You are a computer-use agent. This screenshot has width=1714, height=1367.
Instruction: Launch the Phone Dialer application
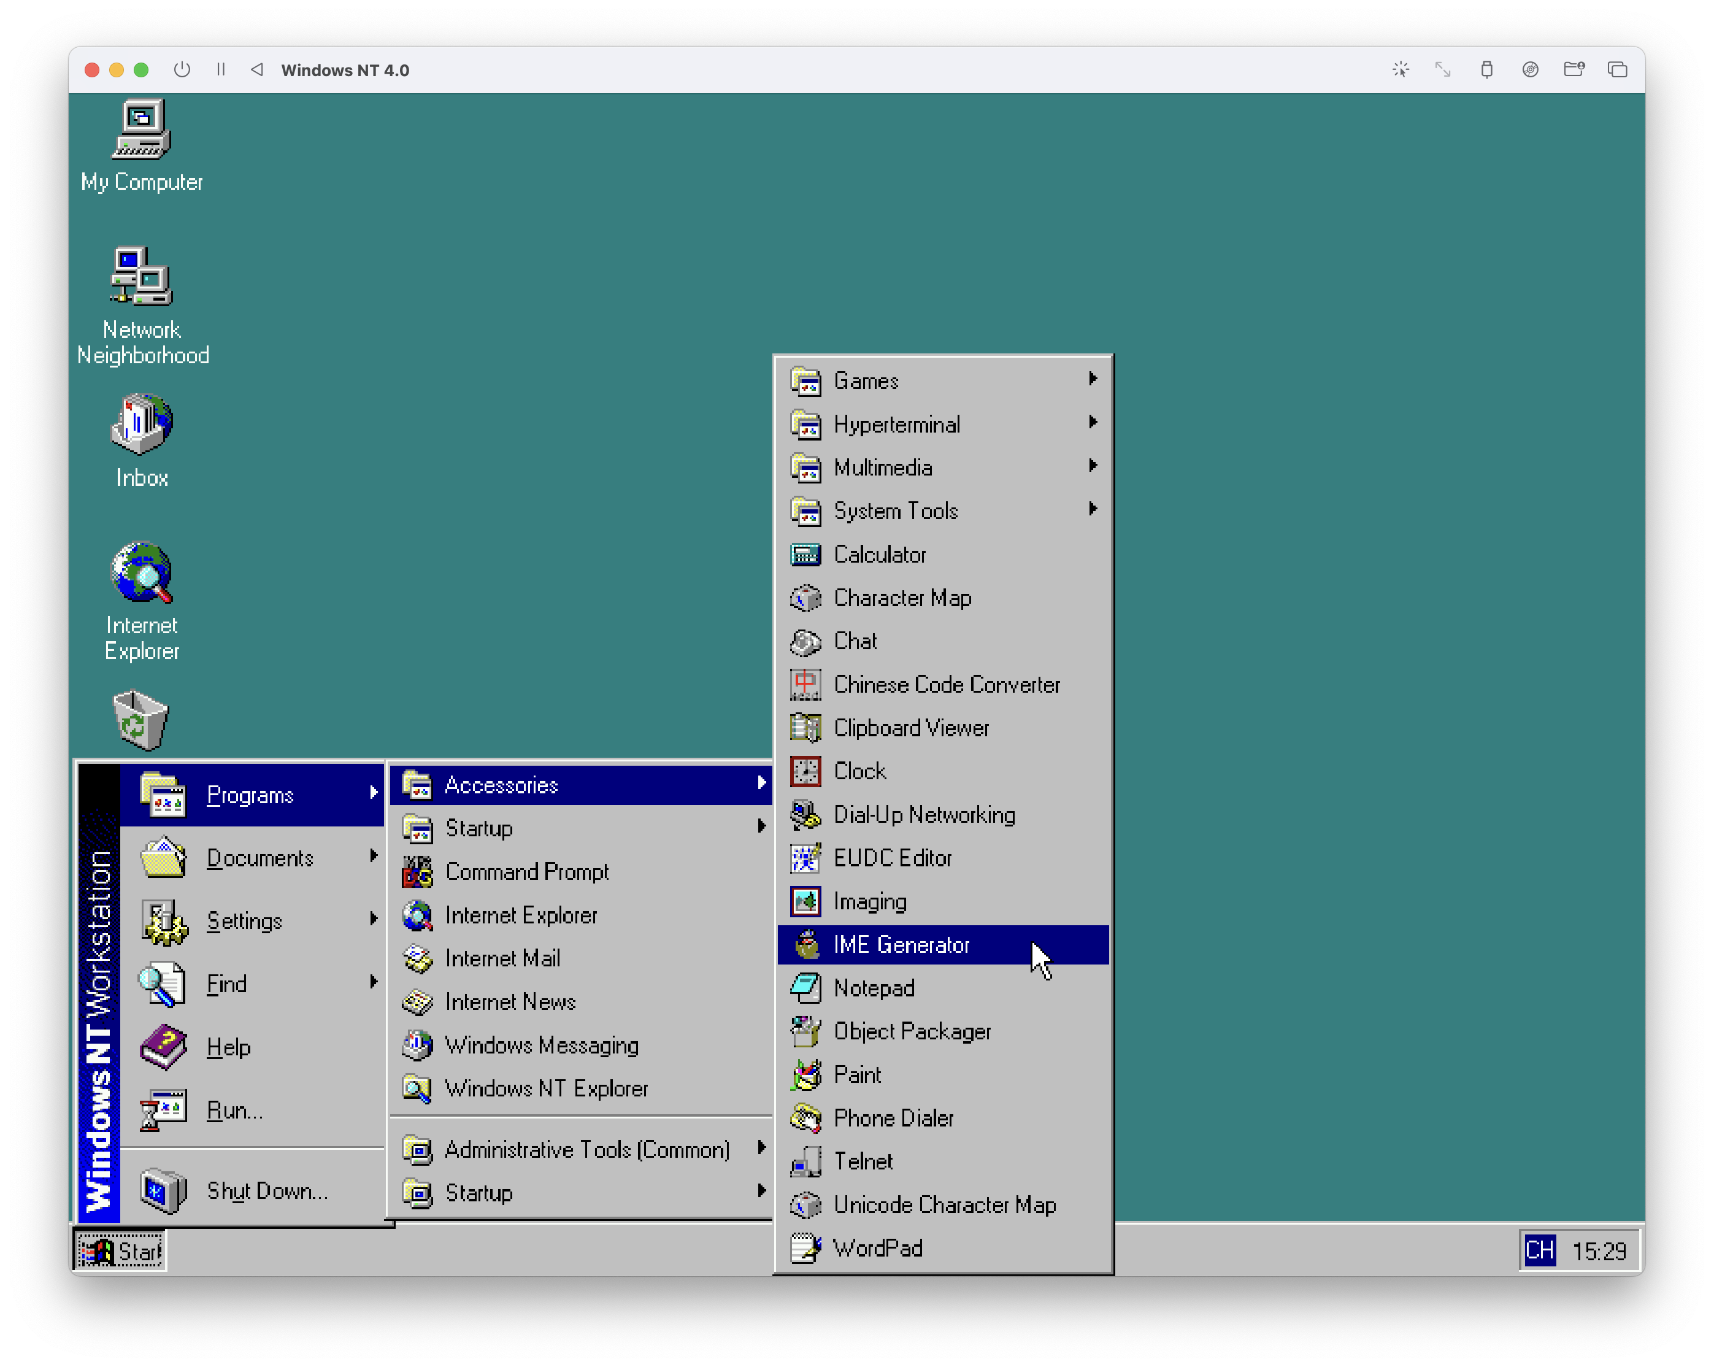pos(894,1117)
